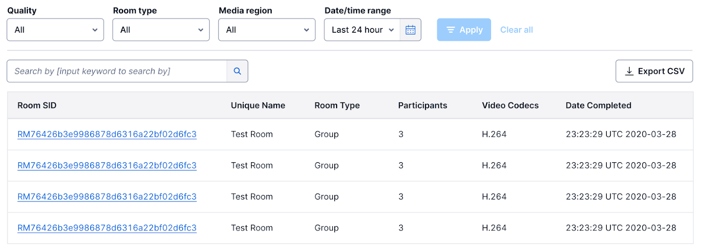Click the Room Type column header

(337, 105)
